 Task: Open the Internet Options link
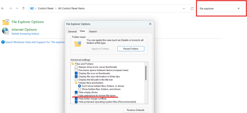[x=24, y=30]
